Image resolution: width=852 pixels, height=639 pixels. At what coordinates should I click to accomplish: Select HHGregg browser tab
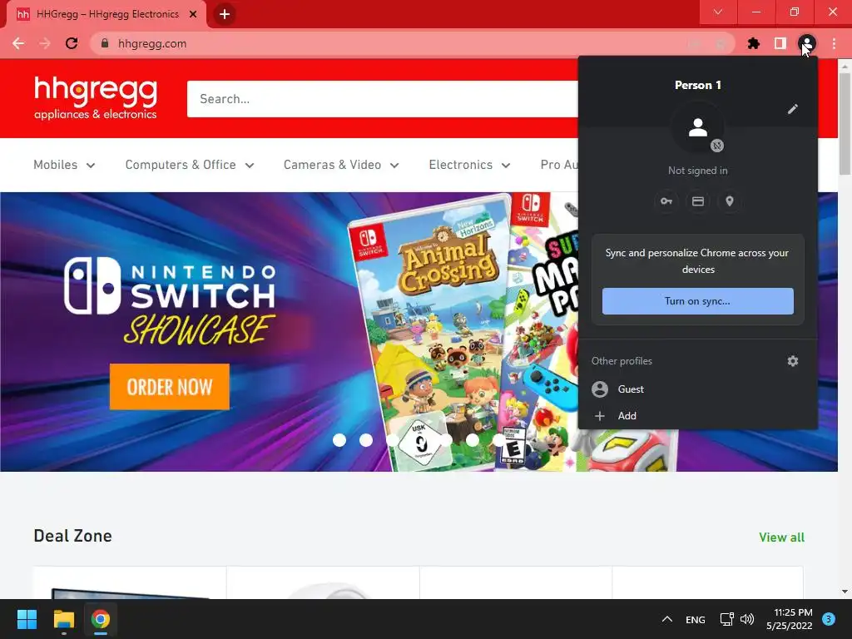pos(106,14)
